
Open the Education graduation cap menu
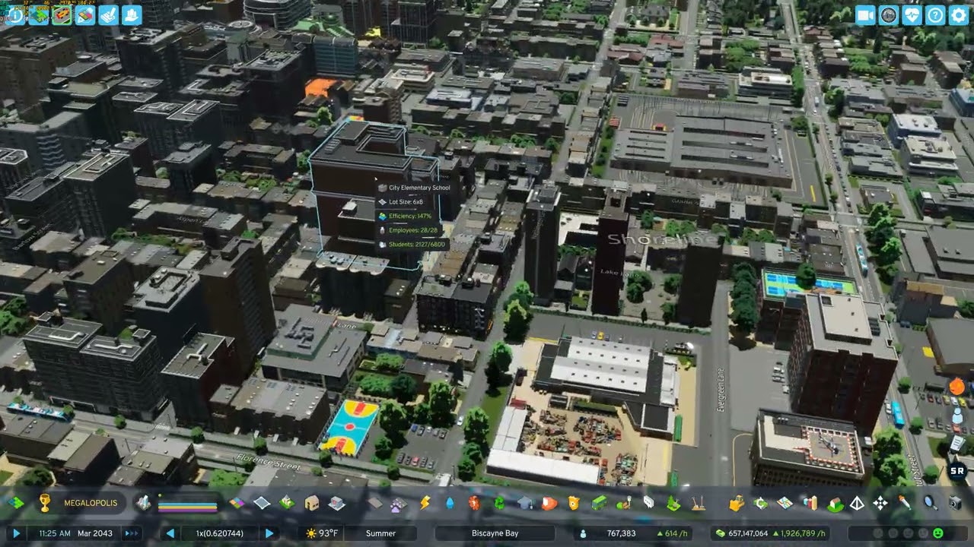coord(525,503)
